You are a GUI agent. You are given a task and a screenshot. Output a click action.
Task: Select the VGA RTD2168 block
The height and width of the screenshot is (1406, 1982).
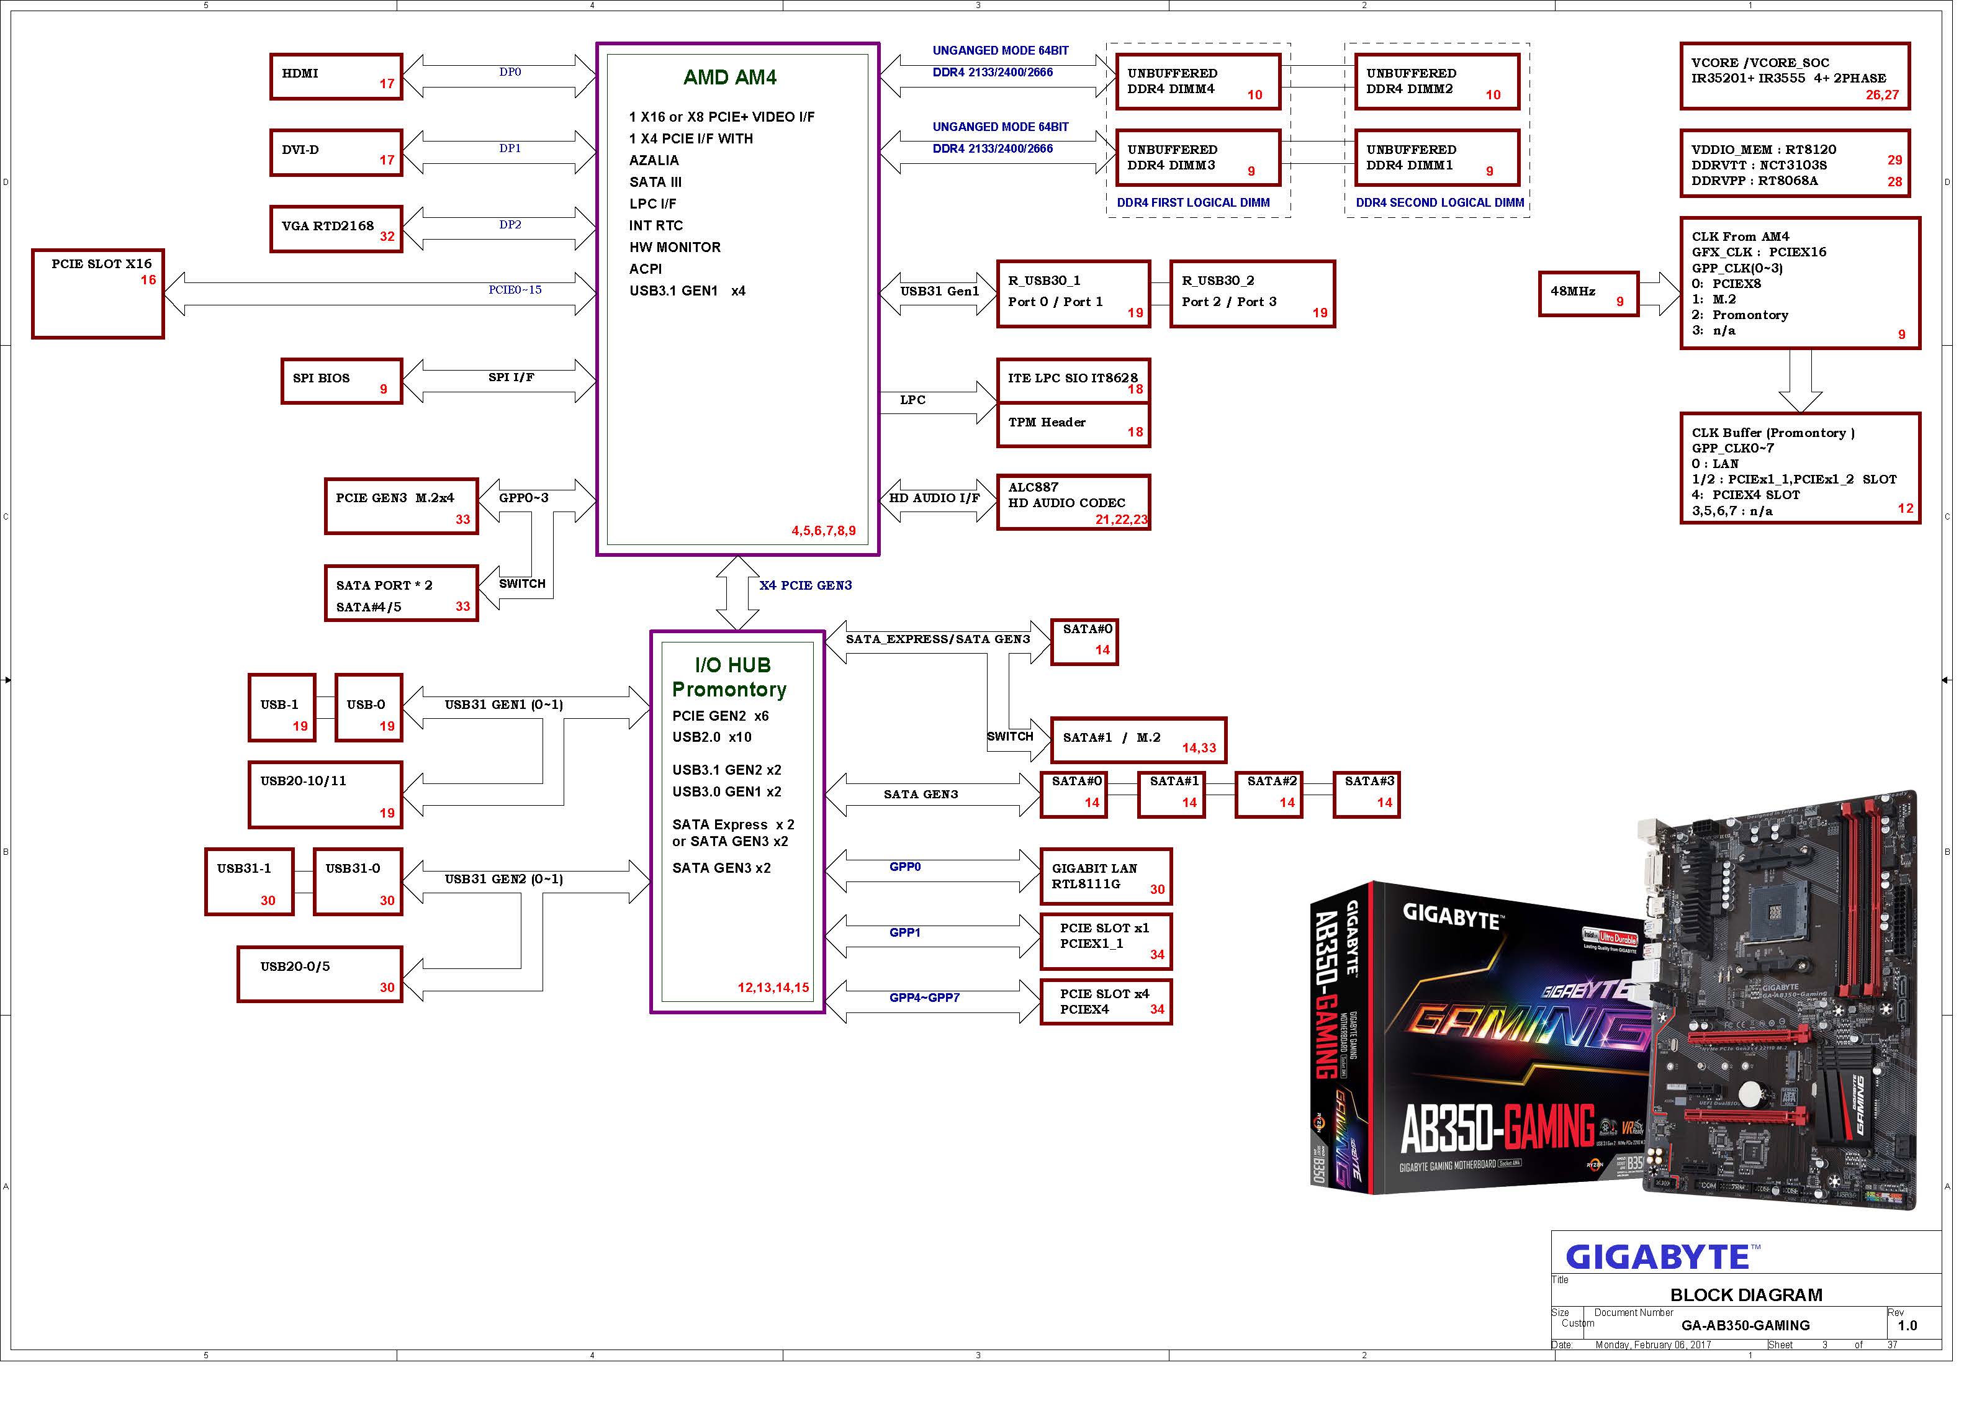(x=336, y=228)
